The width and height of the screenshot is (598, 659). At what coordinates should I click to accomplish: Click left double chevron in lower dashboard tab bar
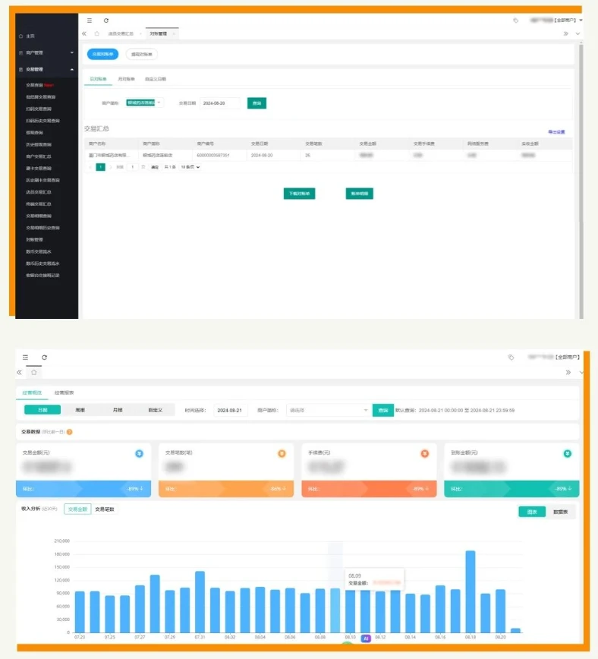point(19,372)
